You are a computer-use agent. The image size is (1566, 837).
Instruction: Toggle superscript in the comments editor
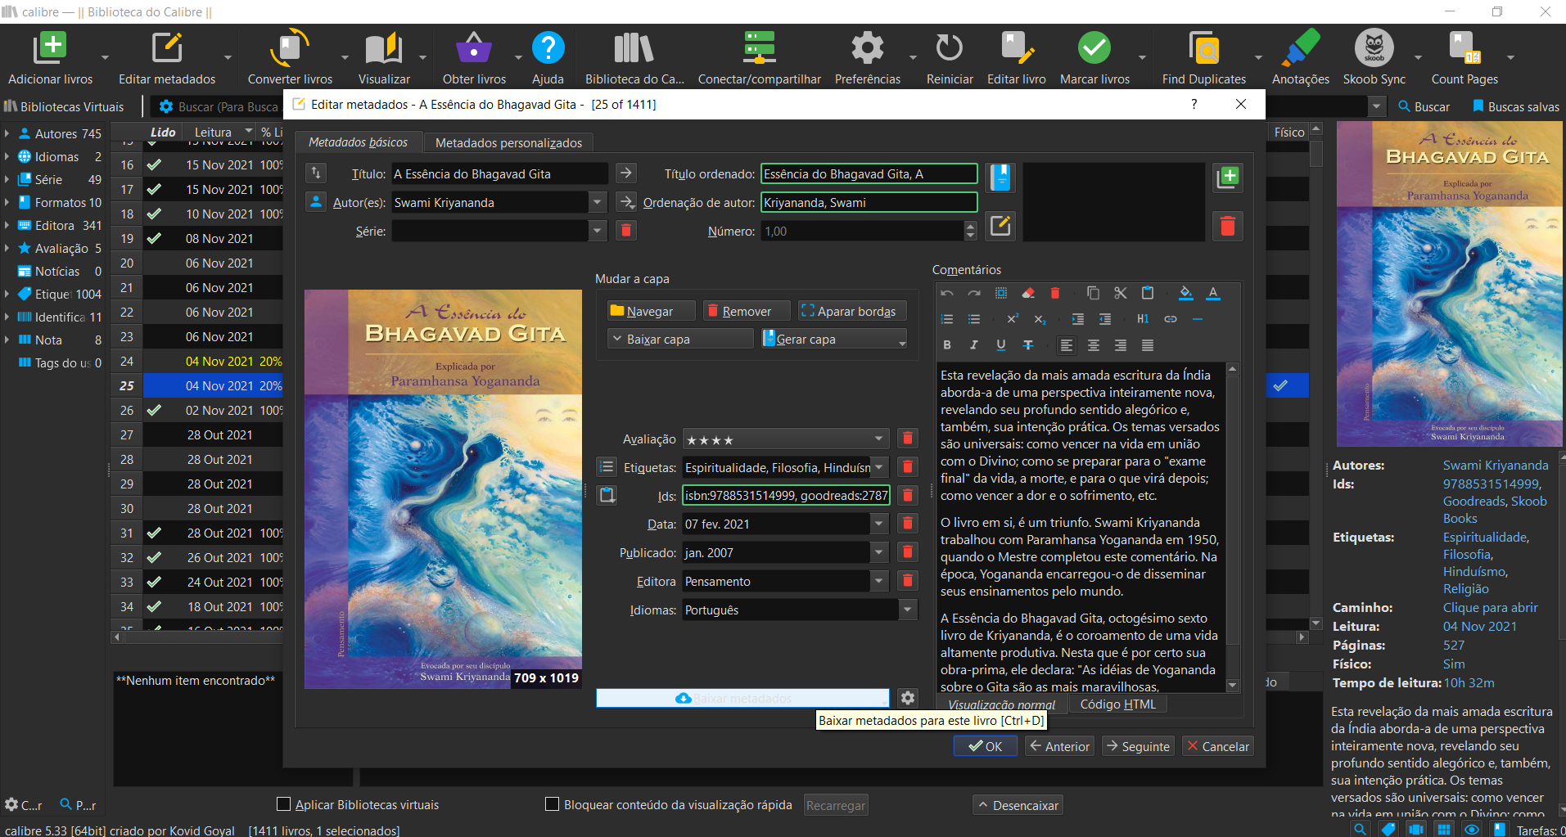pyautogui.click(x=1013, y=319)
